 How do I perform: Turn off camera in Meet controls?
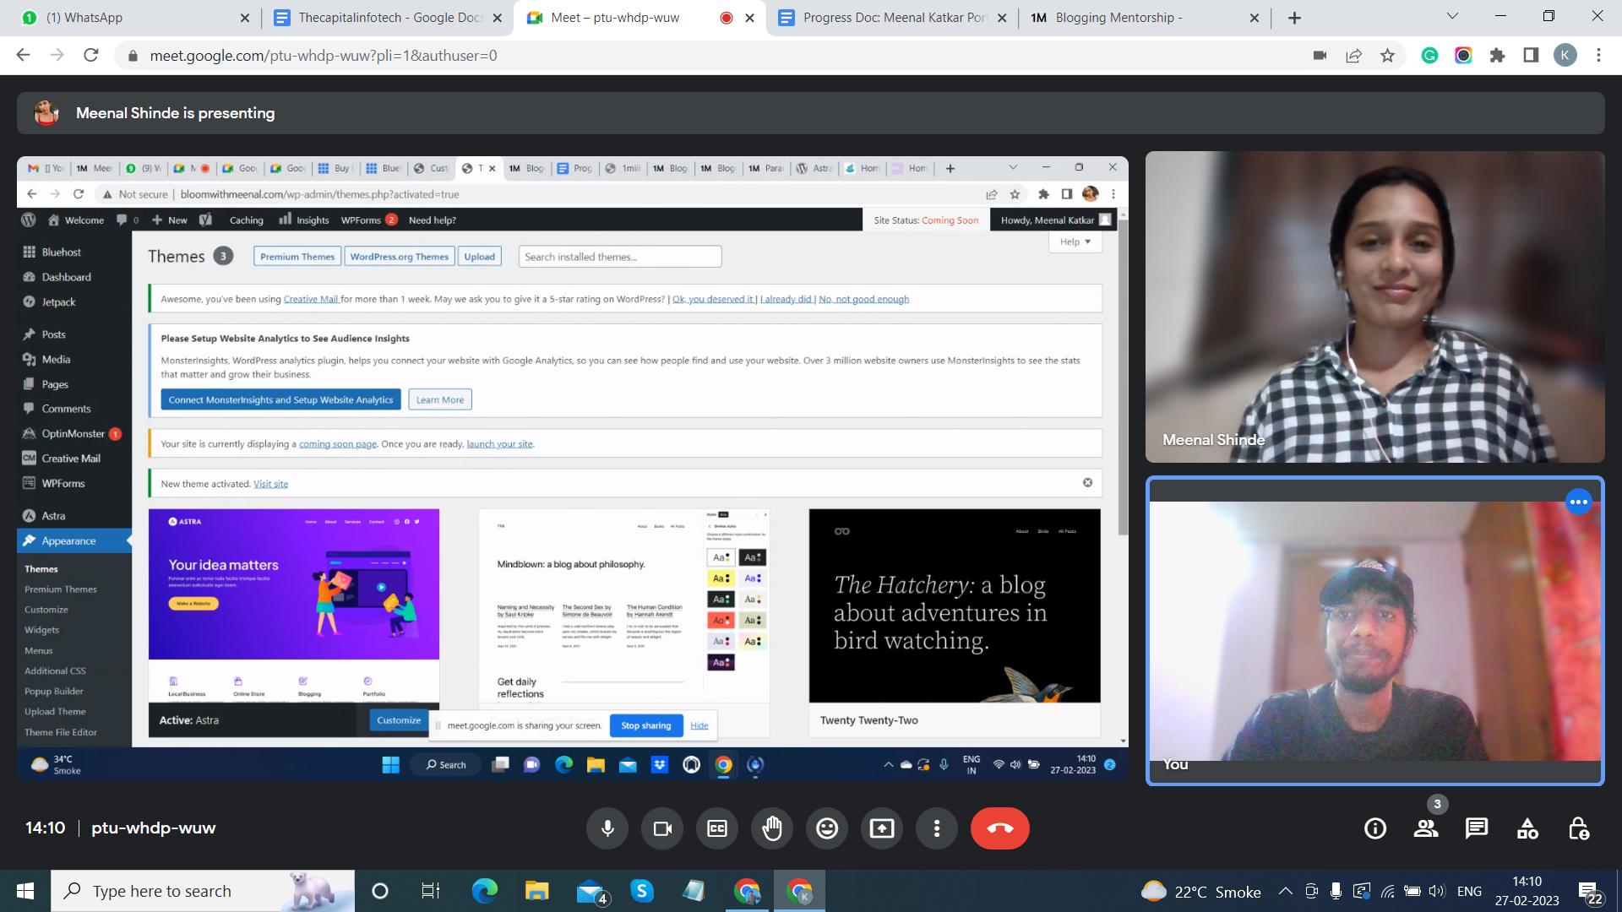pos(662,828)
